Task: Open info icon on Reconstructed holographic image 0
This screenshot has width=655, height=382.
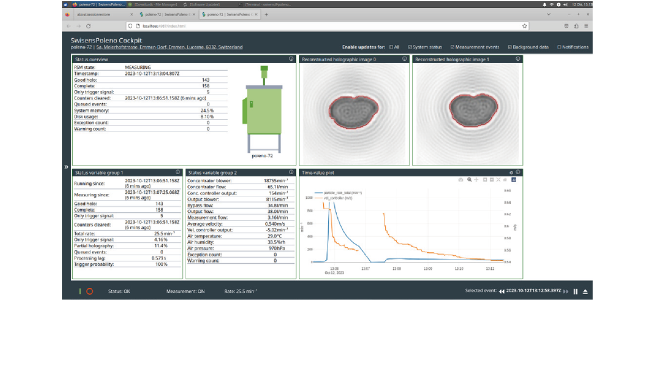Action: [405, 59]
